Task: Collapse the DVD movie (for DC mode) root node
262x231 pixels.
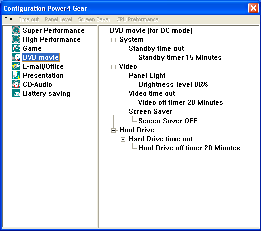Action: point(104,31)
